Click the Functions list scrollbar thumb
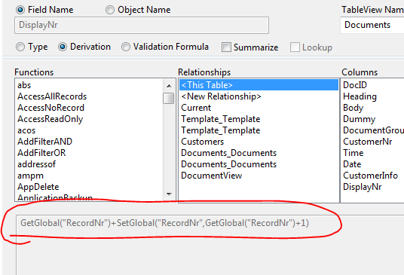This screenshot has width=404, height=275. click(169, 99)
